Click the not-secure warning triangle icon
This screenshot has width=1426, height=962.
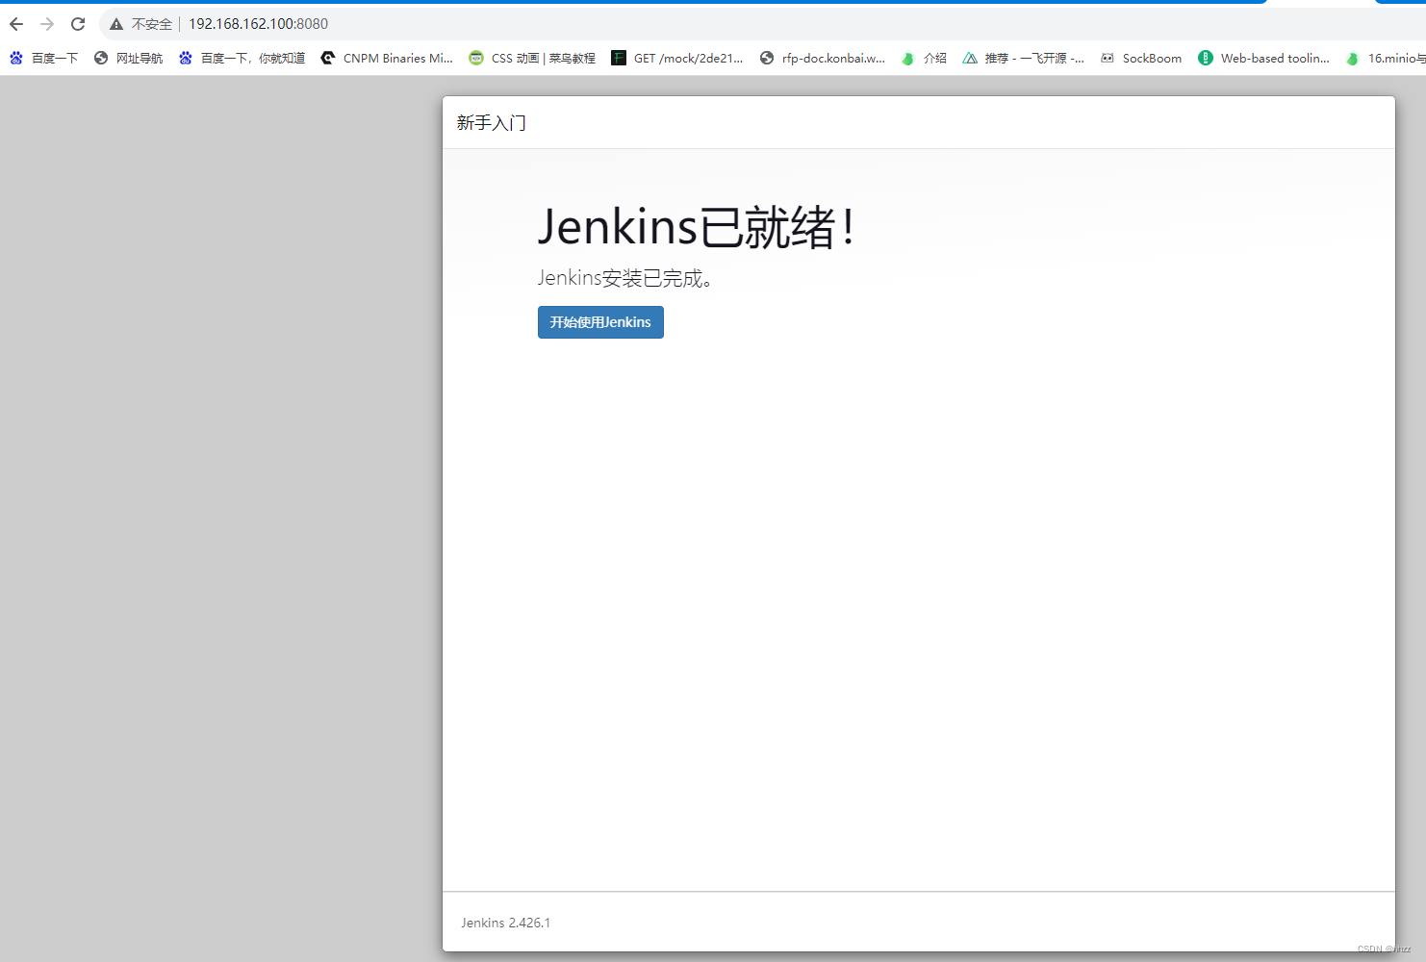116,24
